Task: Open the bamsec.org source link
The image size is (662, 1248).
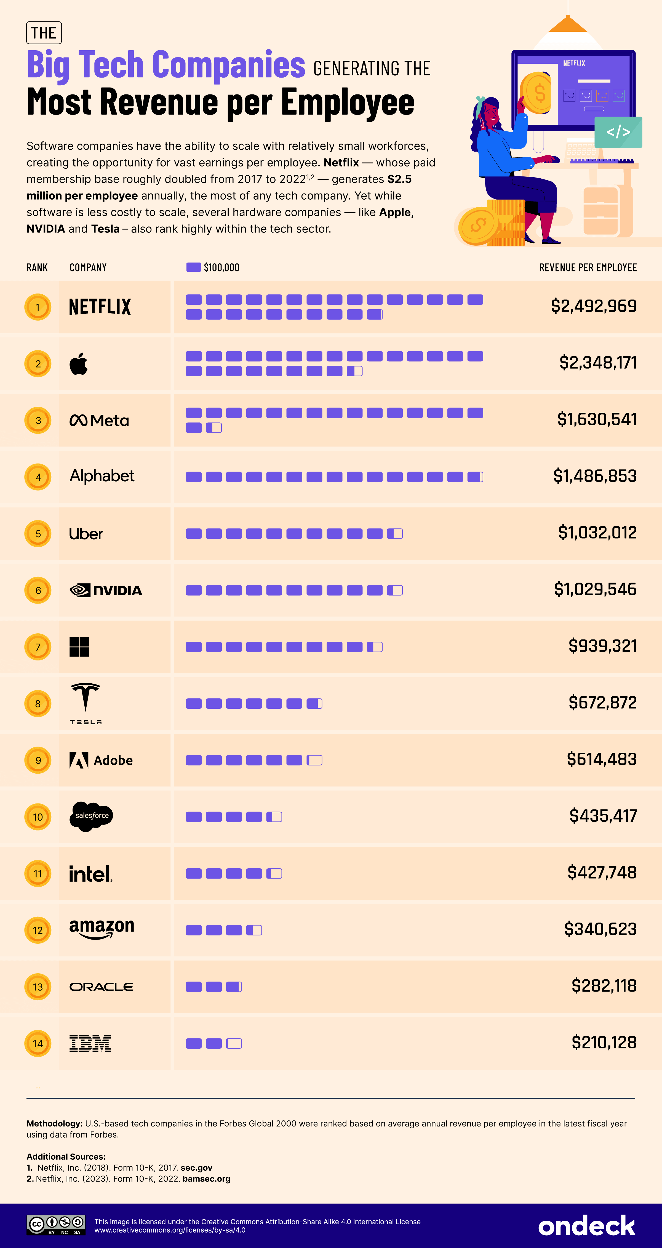Action: click(x=206, y=1179)
